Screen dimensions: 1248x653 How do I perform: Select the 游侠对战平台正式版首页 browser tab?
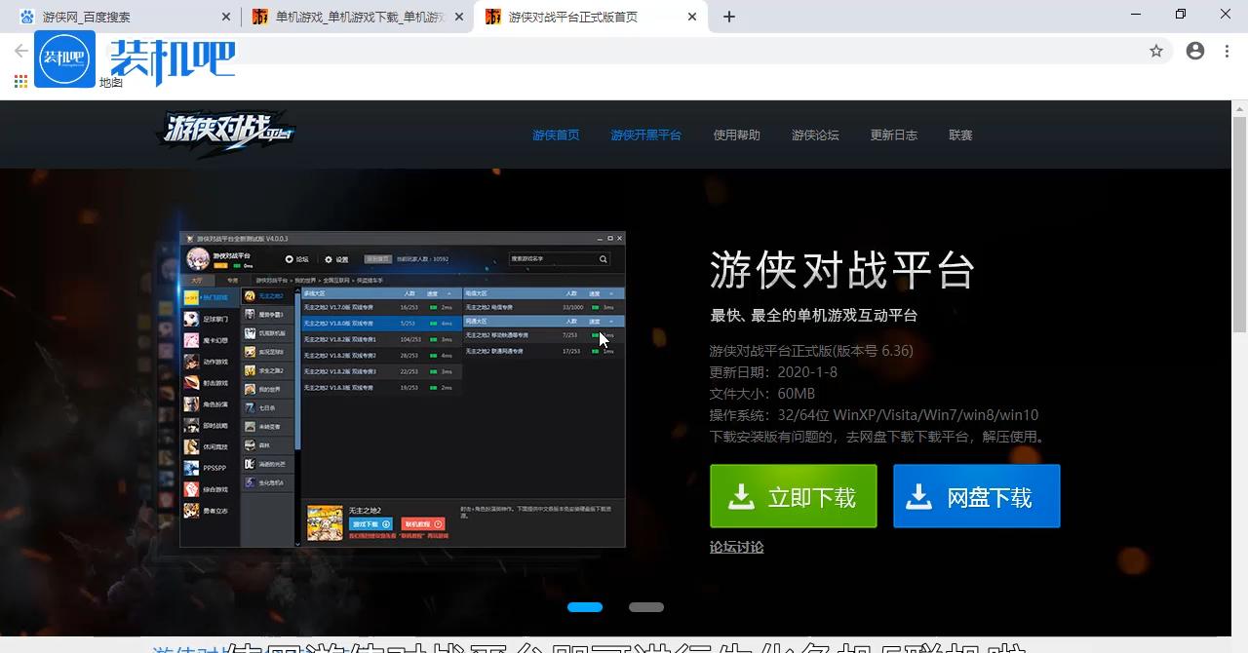click(x=591, y=17)
